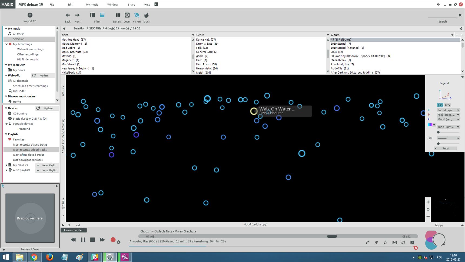This screenshot has width=465, height=262.
Task: Toggle repeat playback icon
Action: [403, 243]
